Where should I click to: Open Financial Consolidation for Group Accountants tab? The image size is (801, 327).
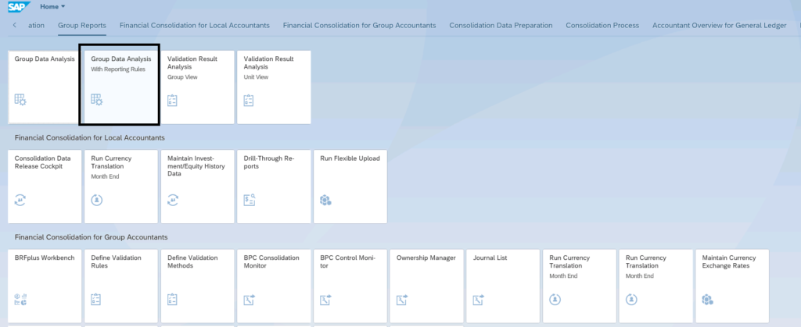click(x=360, y=26)
